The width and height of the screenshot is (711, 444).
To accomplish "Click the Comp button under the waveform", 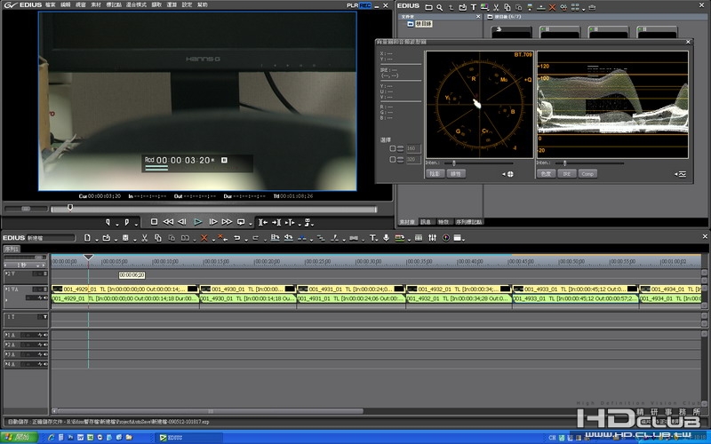I will click(x=587, y=173).
